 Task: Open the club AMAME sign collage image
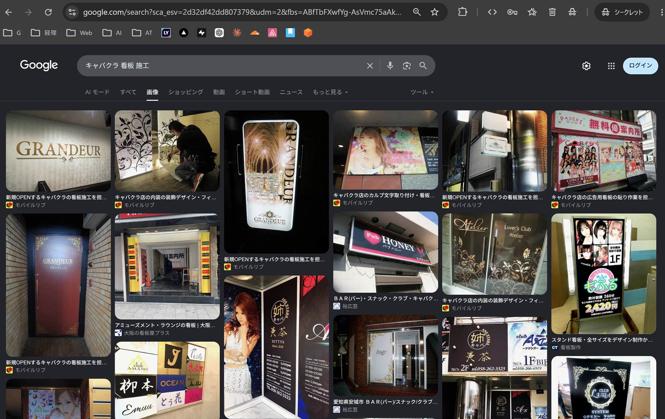[167, 380]
